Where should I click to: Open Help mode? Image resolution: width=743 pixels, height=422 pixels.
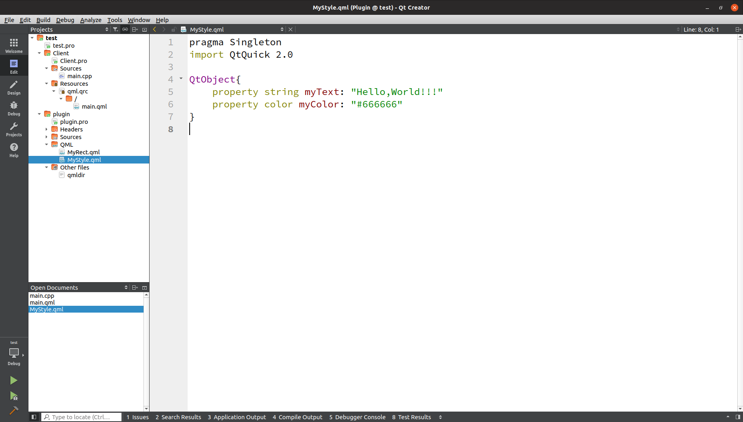coord(14,149)
